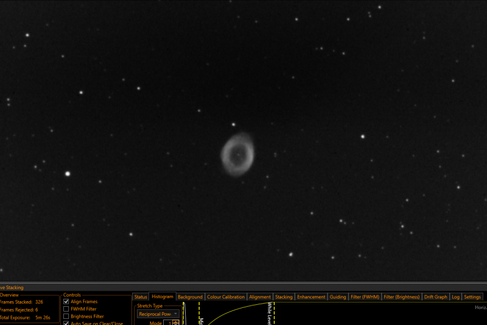Viewport: 487px width, 325px height.
Task: Select the Histogram tab
Action: [162, 297]
